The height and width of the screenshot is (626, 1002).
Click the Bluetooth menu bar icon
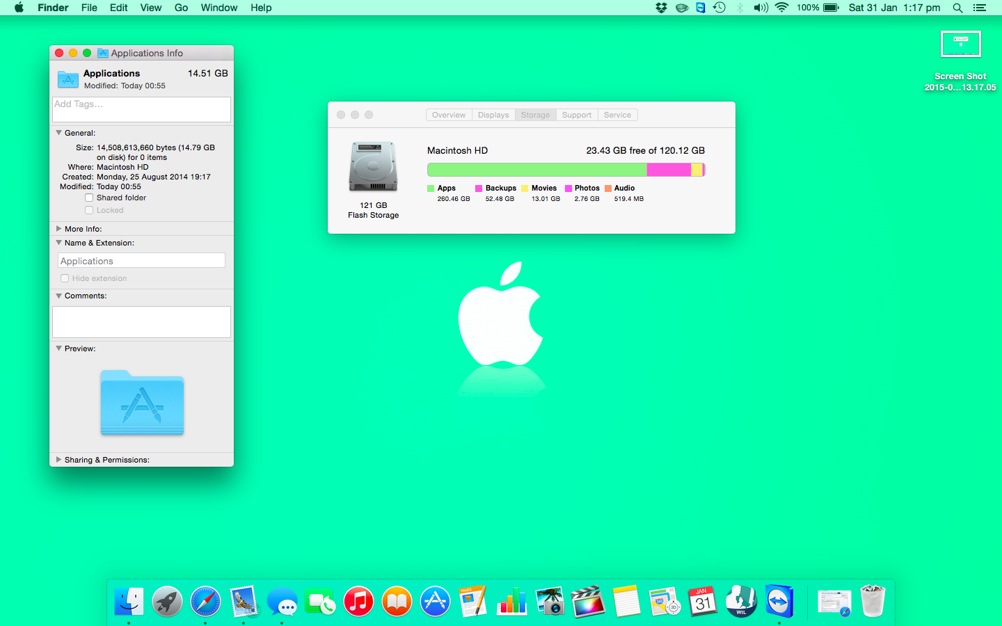pos(740,8)
